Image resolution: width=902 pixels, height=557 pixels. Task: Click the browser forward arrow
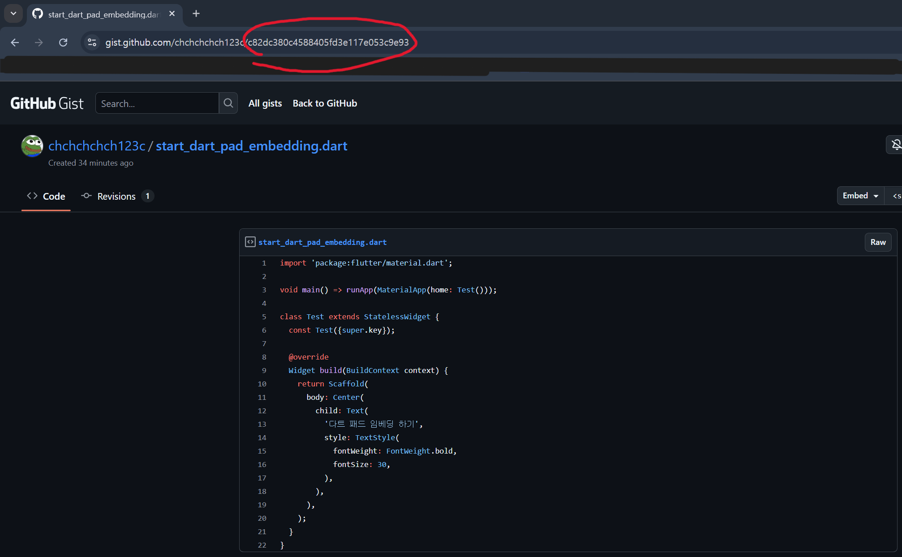(x=39, y=43)
